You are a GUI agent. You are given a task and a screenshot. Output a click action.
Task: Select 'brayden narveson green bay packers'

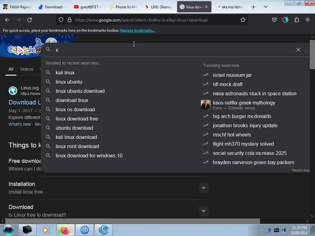click(x=253, y=163)
